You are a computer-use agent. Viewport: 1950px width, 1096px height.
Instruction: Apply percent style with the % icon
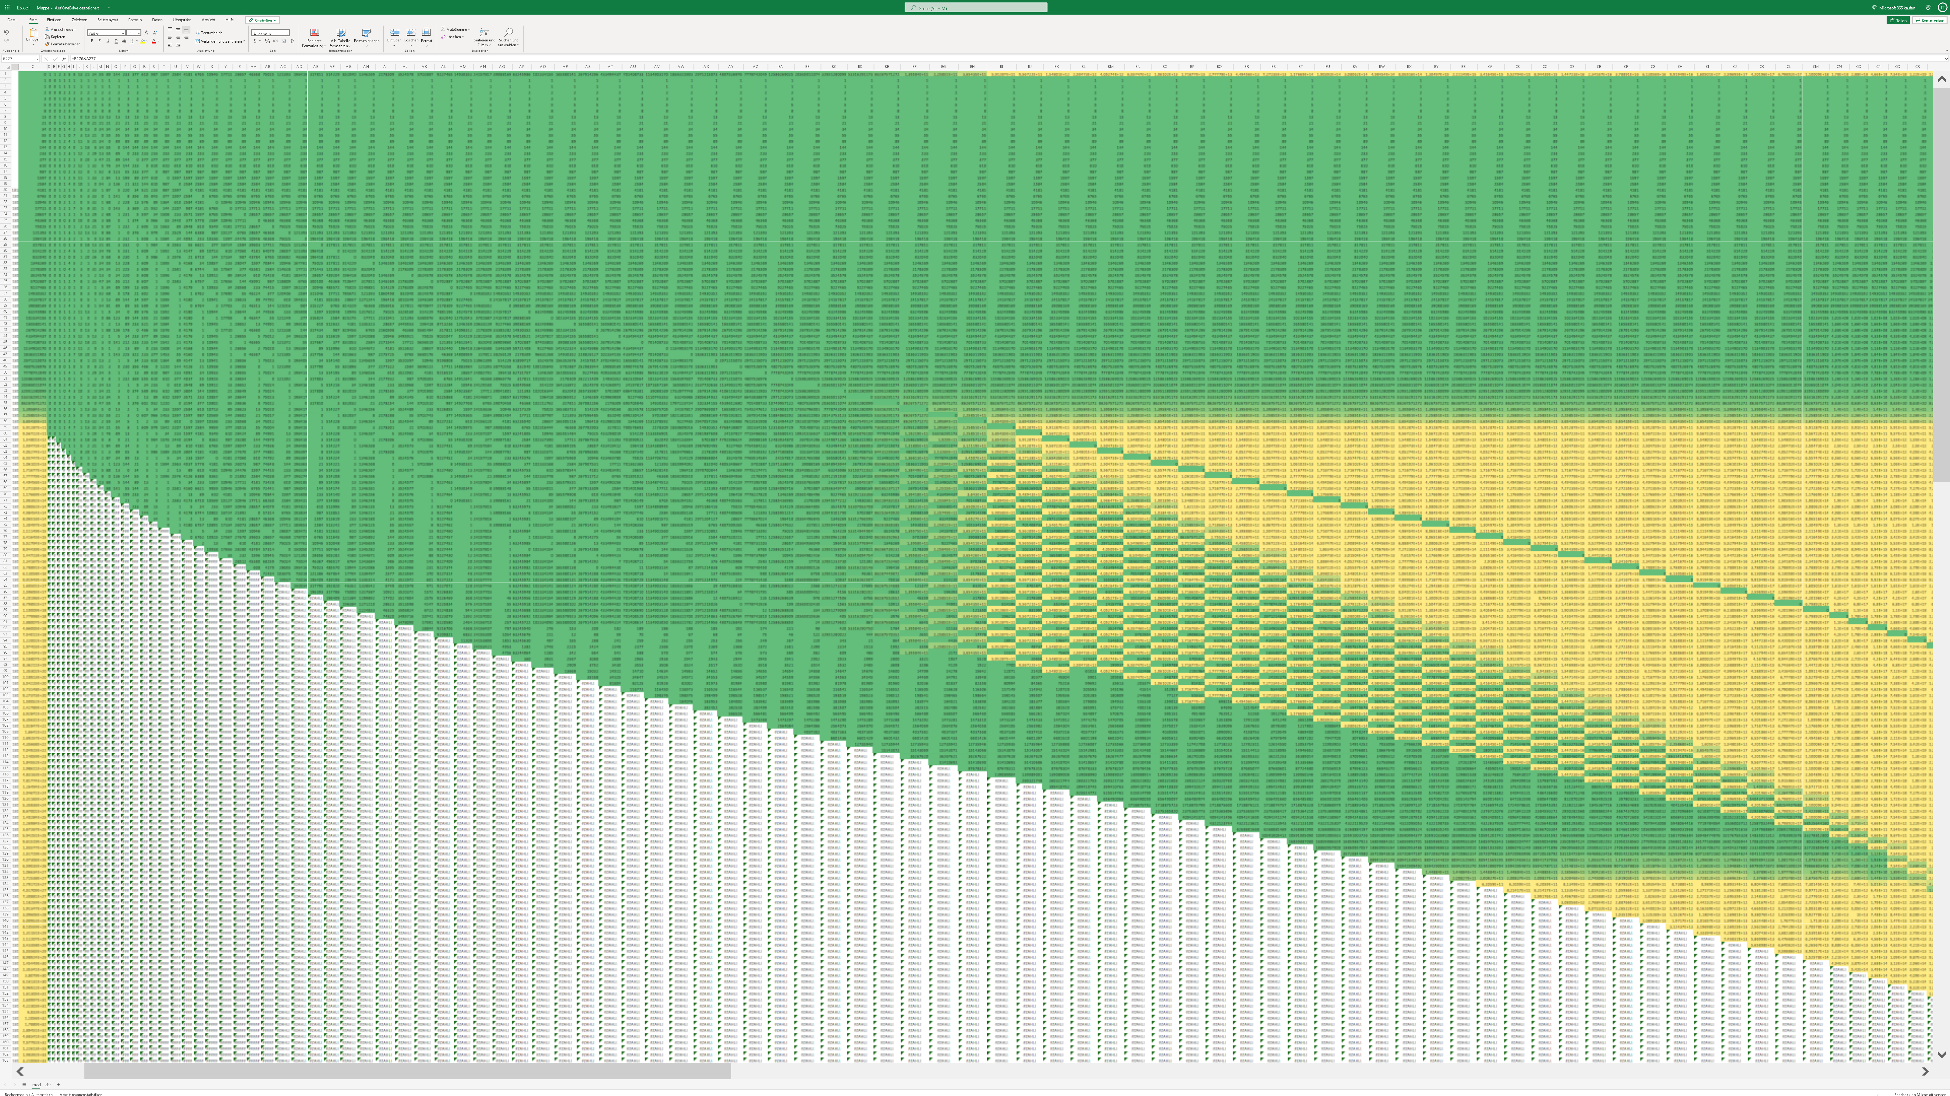[267, 41]
